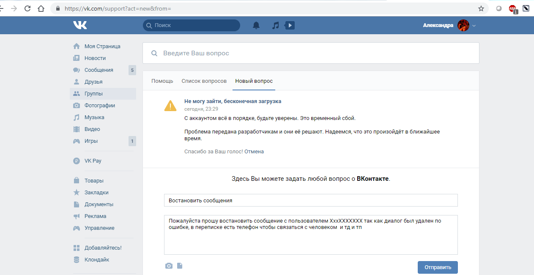534x275 pixels.
Task: Open the notifications bell icon
Action: pyautogui.click(x=256, y=25)
